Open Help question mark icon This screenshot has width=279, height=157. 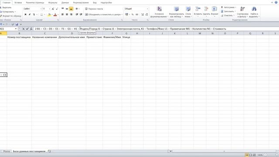[276, 2]
